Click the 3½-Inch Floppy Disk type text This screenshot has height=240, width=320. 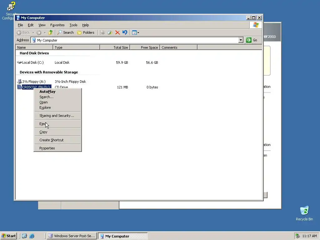click(x=70, y=82)
